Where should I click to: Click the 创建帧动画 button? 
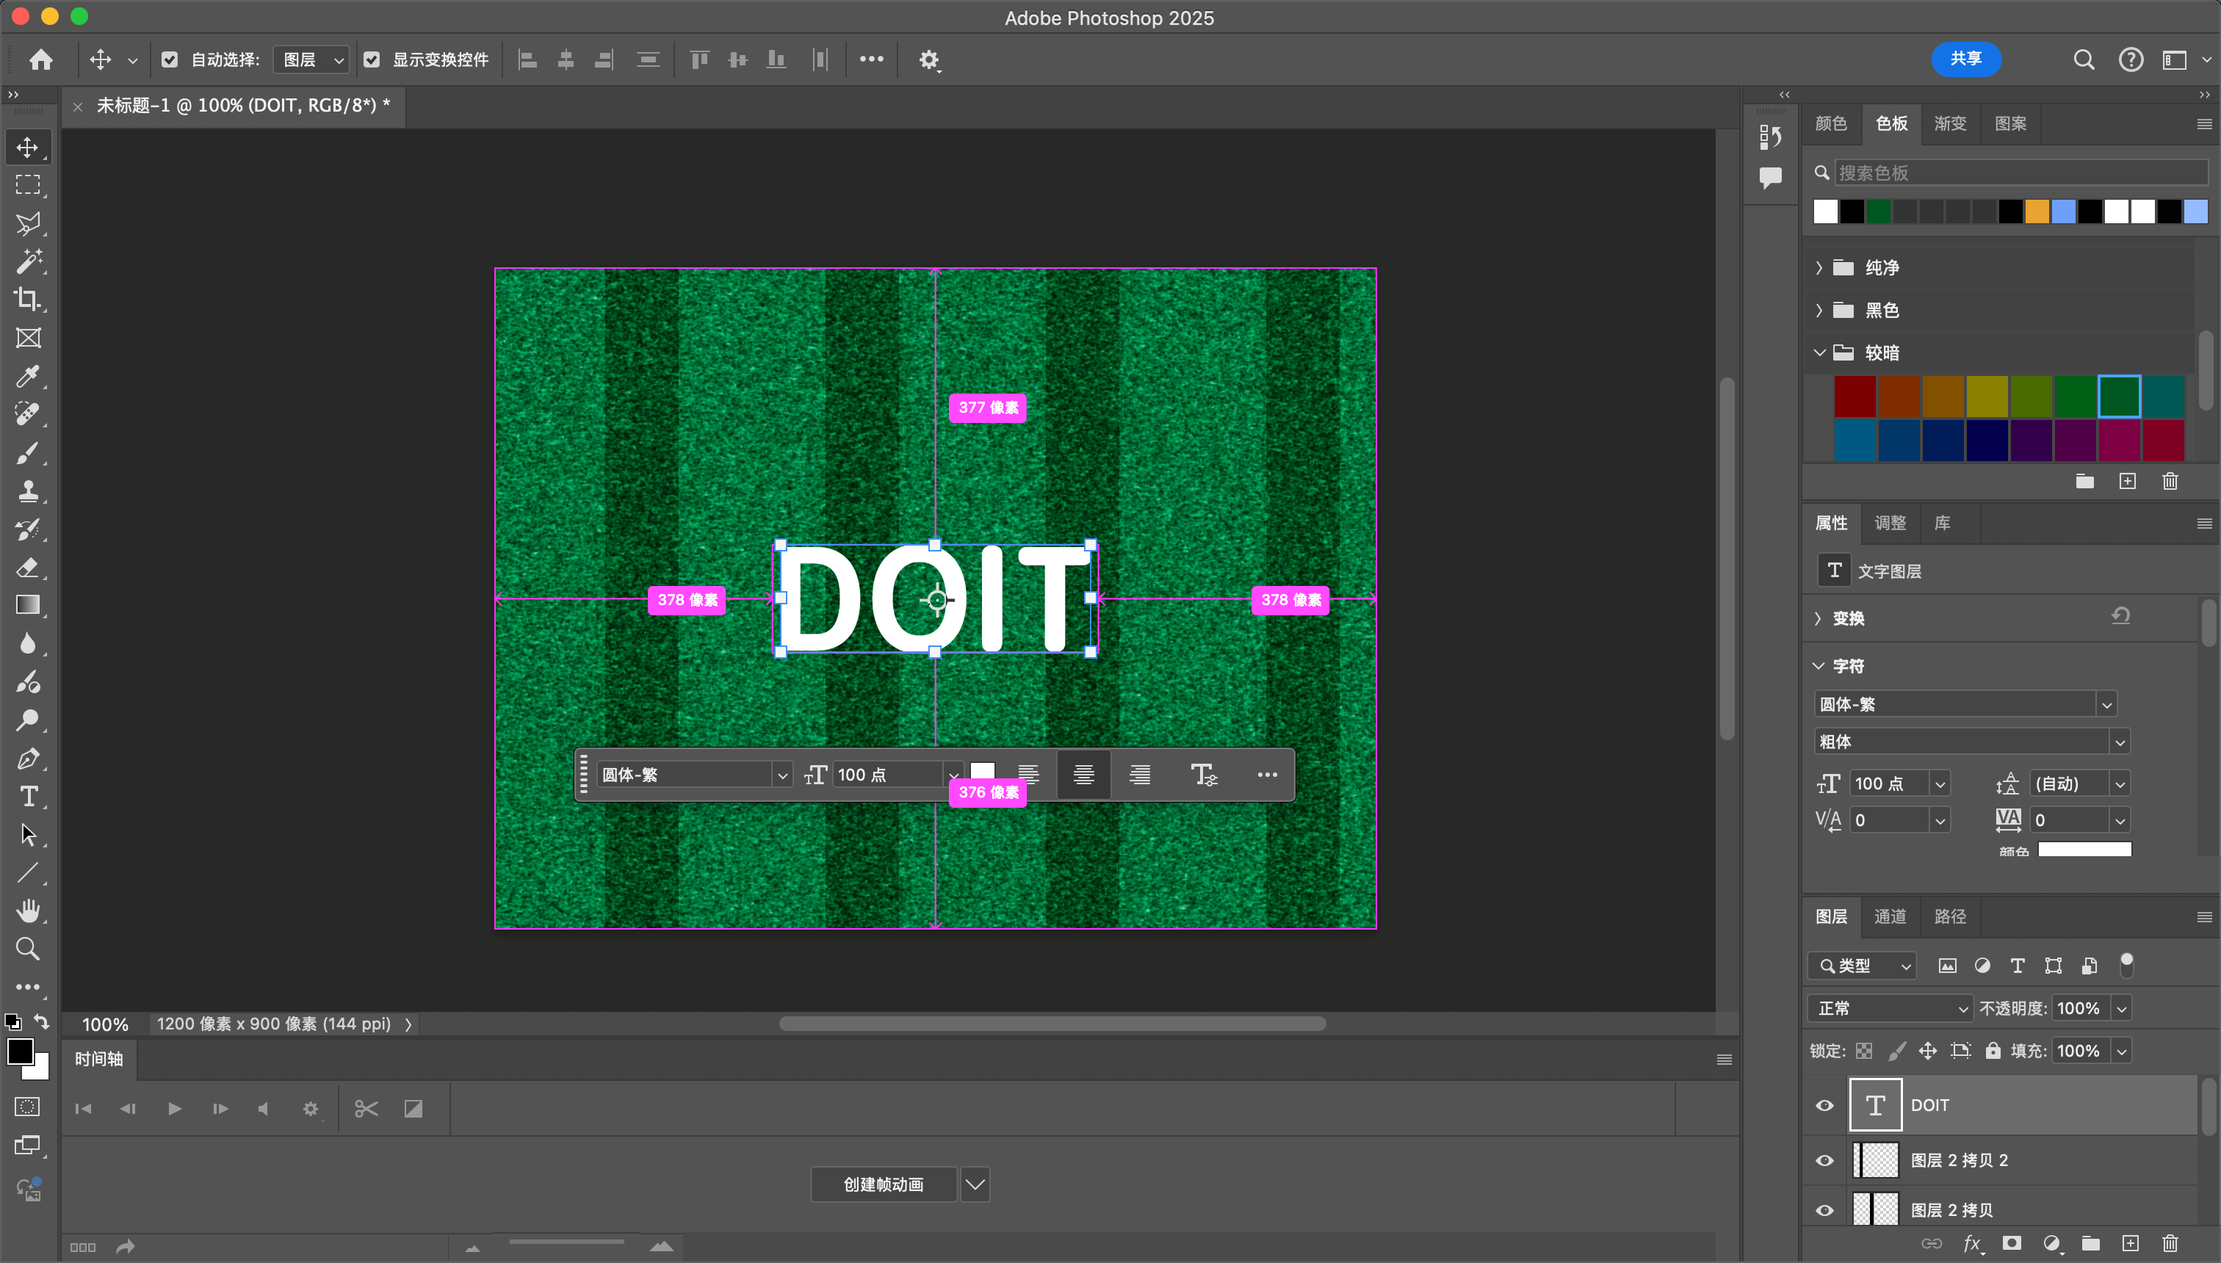pyautogui.click(x=884, y=1185)
